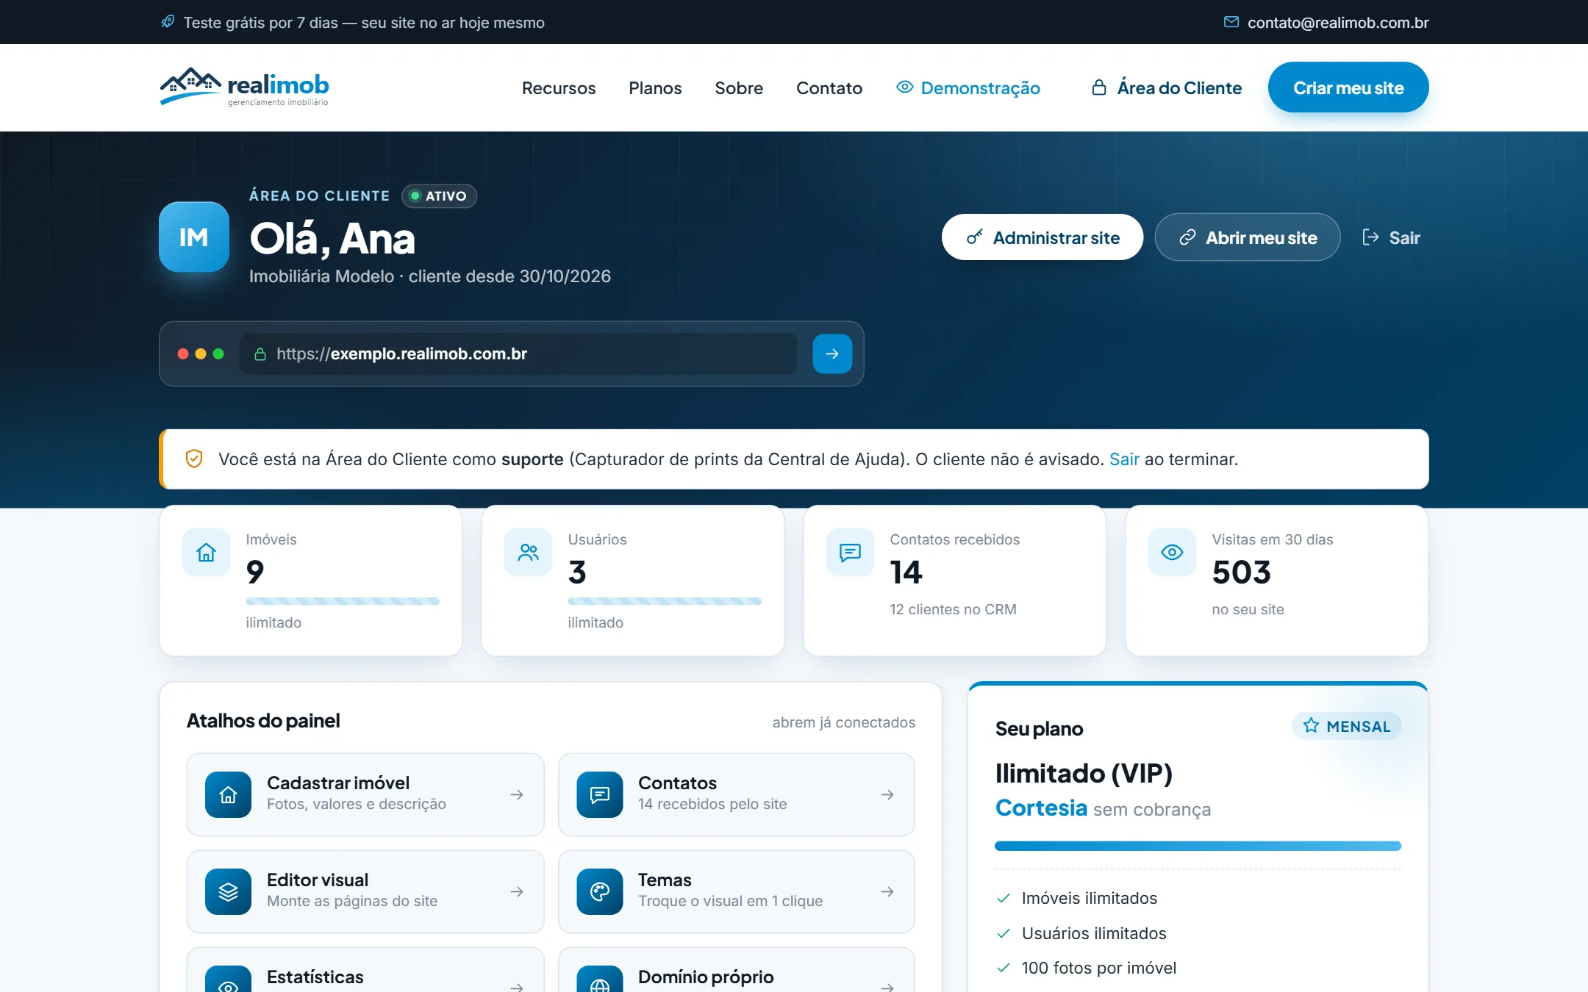Screen dimensions: 1588x992
Task: Open Cadastrar imóvel shortcut arrow
Action: tap(517, 794)
